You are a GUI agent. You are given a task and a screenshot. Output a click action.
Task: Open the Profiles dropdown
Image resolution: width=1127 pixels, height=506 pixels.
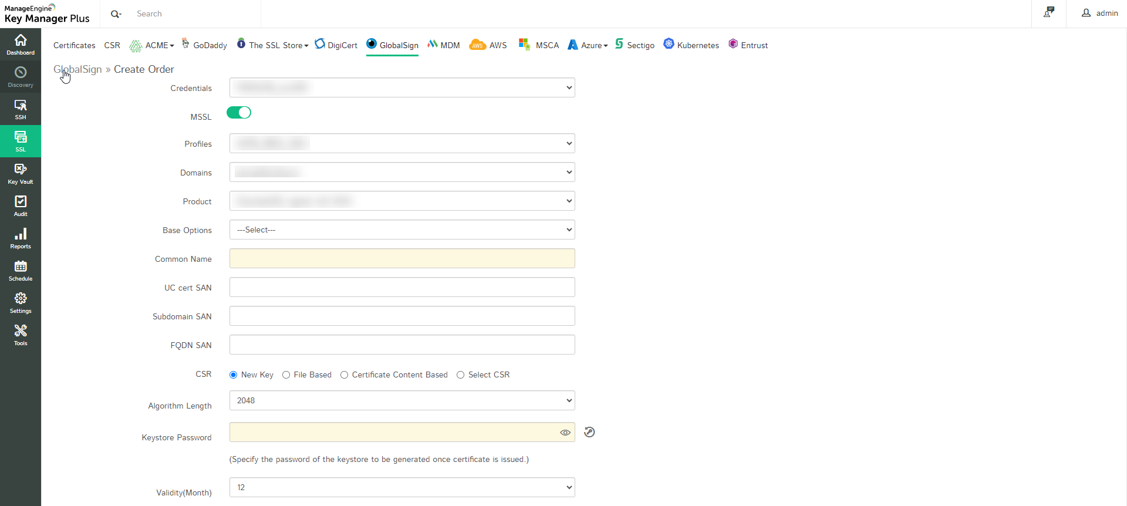(x=402, y=143)
